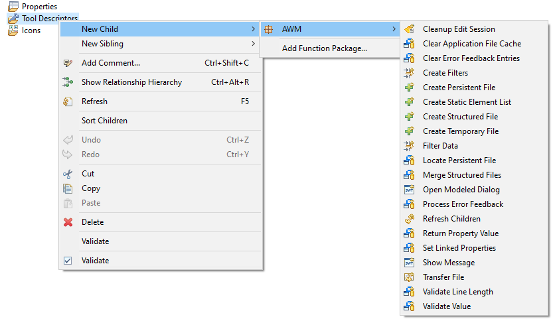This screenshot has height=321, width=553.
Task: Expand the New Child submenu arrow
Action: tap(253, 29)
